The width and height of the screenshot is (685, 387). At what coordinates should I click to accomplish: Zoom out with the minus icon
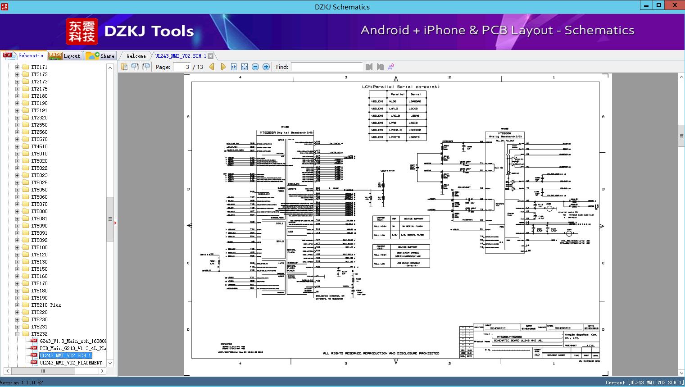[x=255, y=67]
